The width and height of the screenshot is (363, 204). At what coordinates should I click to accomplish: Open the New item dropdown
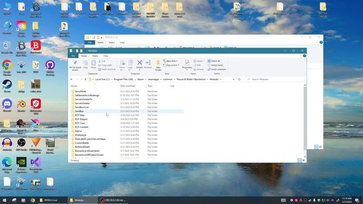[170, 61]
